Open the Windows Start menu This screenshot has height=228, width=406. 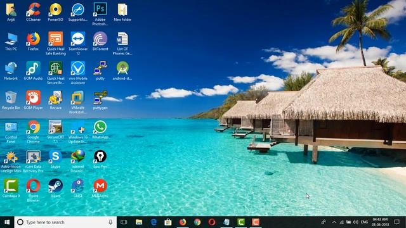(7, 222)
